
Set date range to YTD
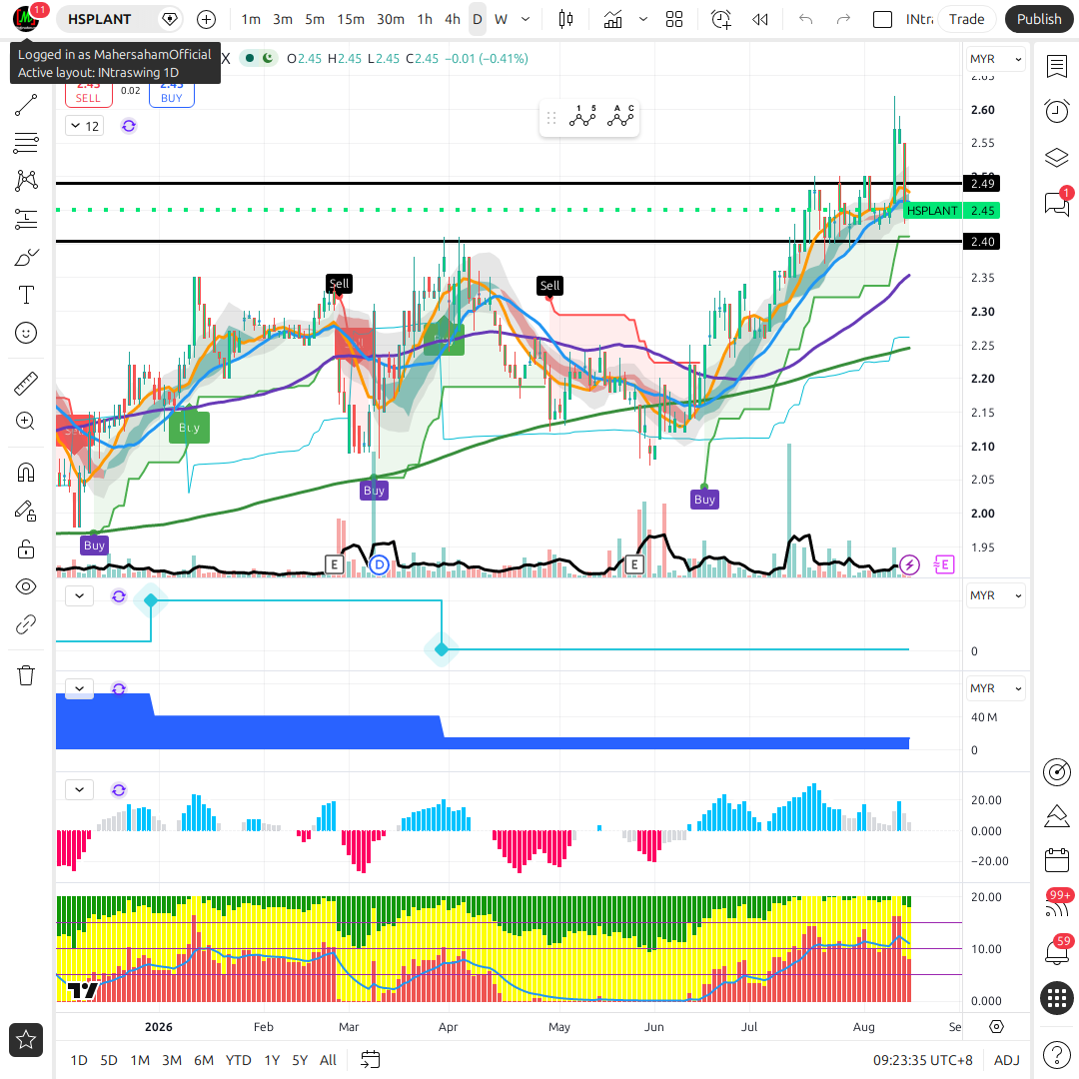(x=238, y=1060)
